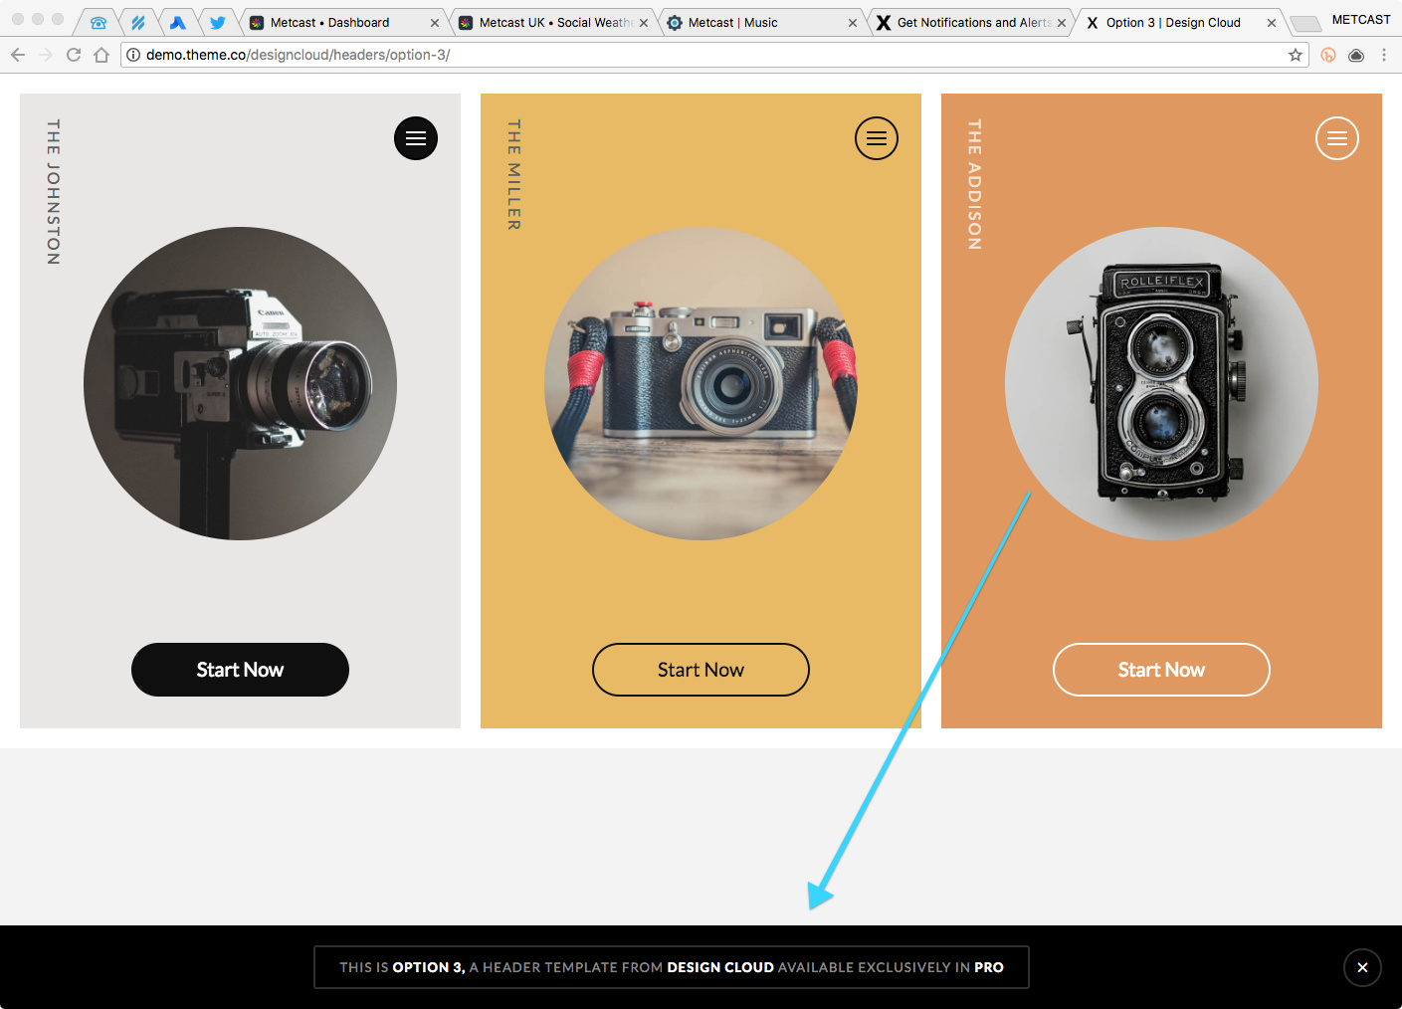This screenshot has height=1009, width=1402.
Task: Open the pinned Twitter tab
Action: point(217,22)
